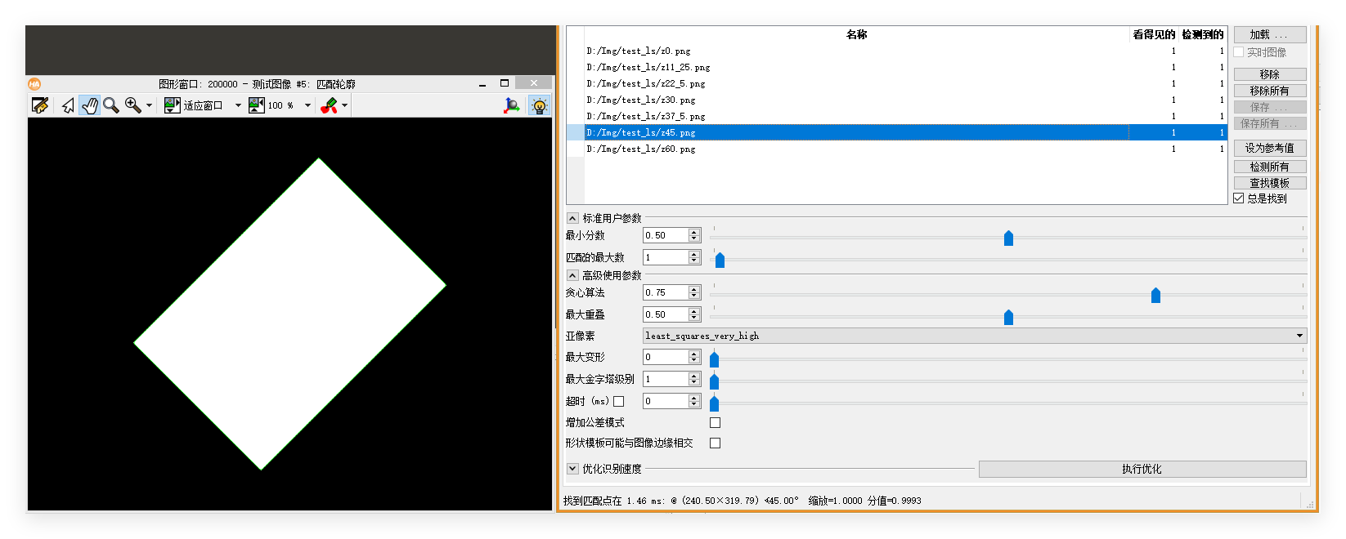Select the hand pan tool
The image size is (1346, 539).
tap(89, 105)
